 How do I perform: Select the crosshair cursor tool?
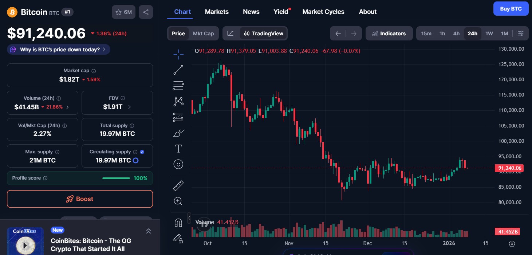[x=178, y=54]
